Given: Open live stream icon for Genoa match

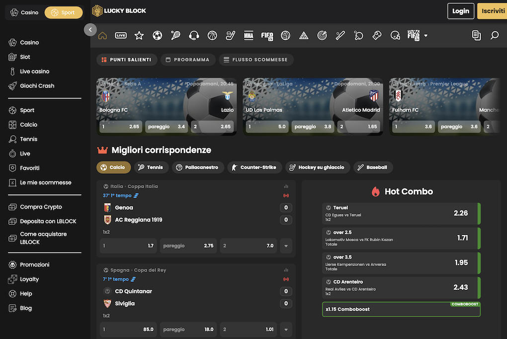Looking at the screenshot, I should [286, 196].
